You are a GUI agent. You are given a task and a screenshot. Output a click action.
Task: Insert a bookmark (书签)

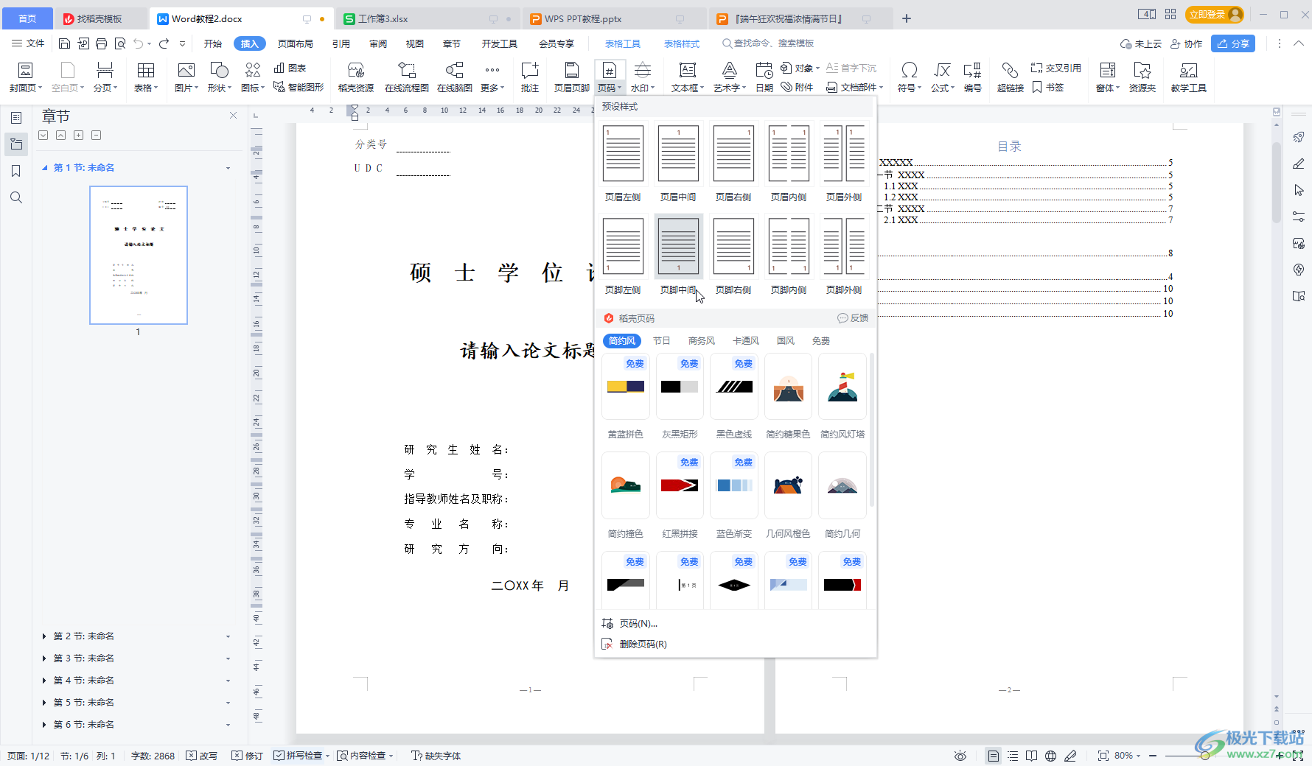(x=1048, y=87)
